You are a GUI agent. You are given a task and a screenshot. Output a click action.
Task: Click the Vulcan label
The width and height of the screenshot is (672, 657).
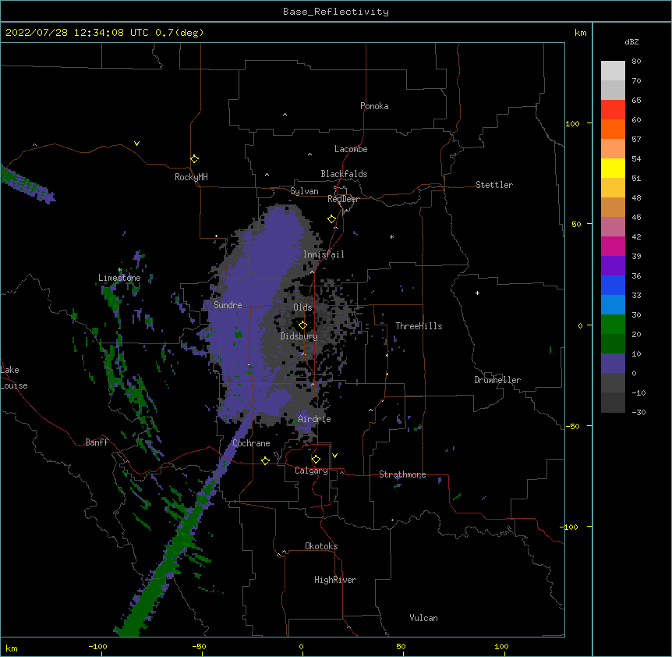click(423, 618)
